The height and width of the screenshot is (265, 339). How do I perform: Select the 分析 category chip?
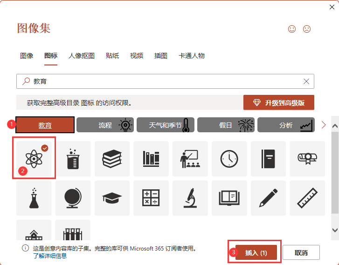pyautogui.click(x=286, y=125)
